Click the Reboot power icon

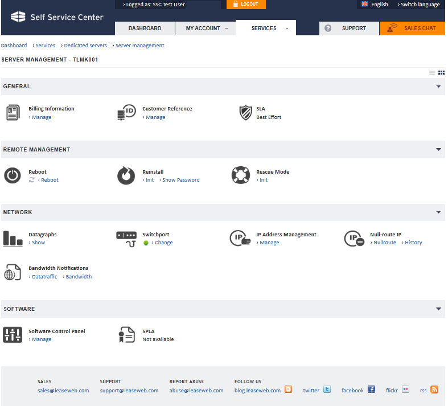(13, 175)
